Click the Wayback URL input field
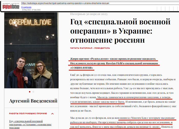The image size is (179, 129). point(100,3)
